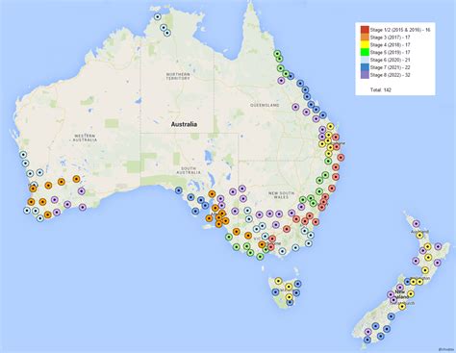Select the easternmost orange marker in Western Australia
456x353 pixels.
[x=76, y=179]
